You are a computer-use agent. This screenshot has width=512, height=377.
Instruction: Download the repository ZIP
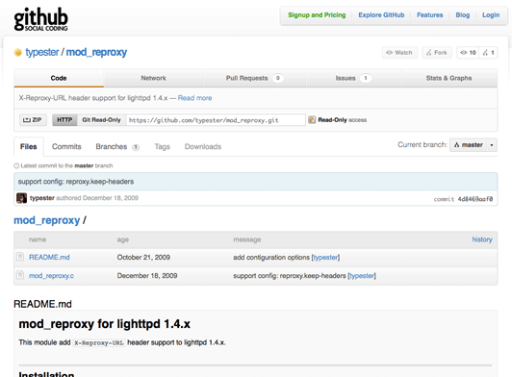(33, 120)
